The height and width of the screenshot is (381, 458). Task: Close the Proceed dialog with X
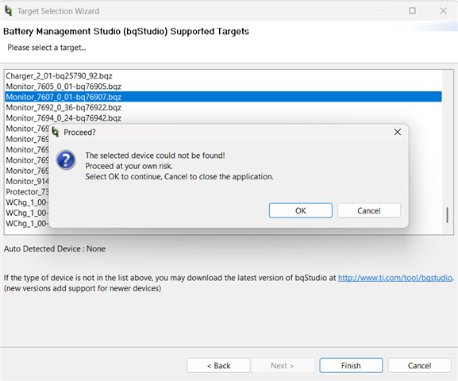(397, 132)
